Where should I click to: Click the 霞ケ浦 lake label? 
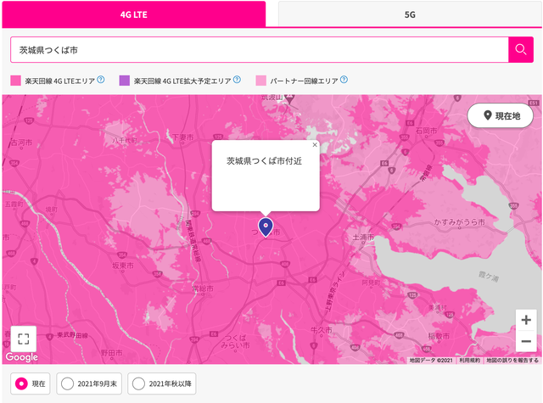[x=489, y=277]
